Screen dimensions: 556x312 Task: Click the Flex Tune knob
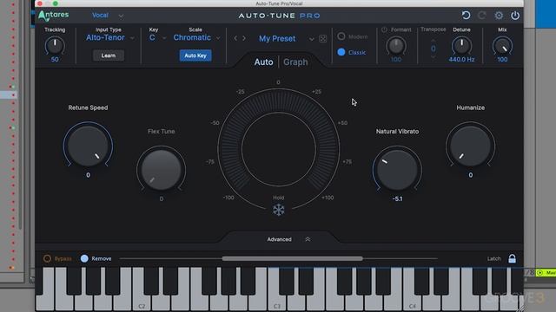point(161,170)
